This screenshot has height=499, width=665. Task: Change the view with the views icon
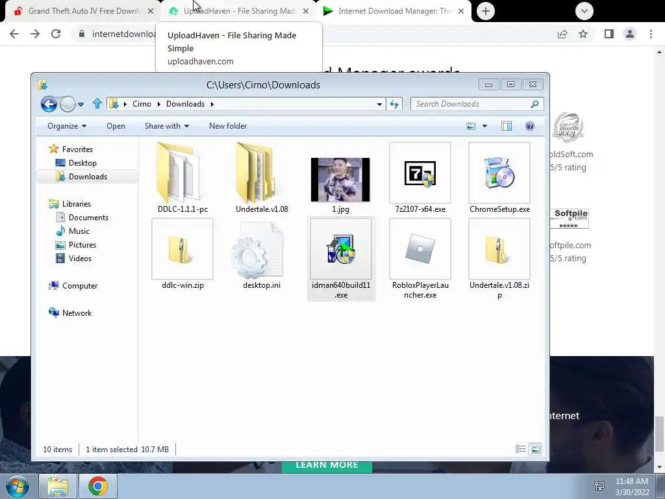471,126
